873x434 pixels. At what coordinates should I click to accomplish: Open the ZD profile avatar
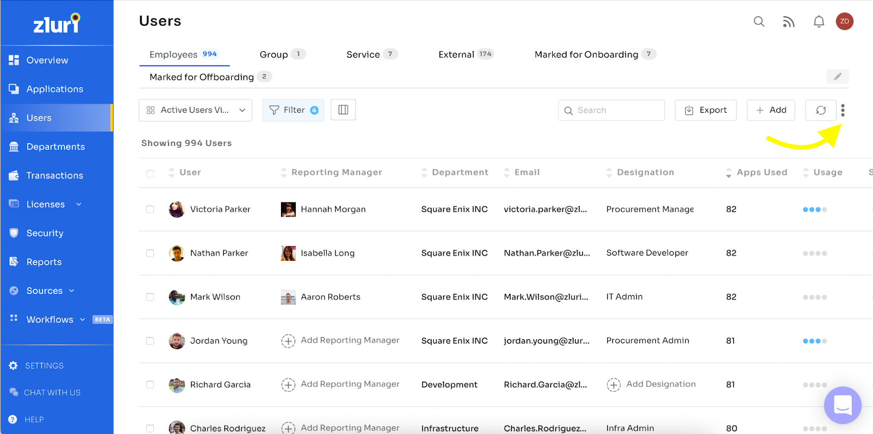845,21
